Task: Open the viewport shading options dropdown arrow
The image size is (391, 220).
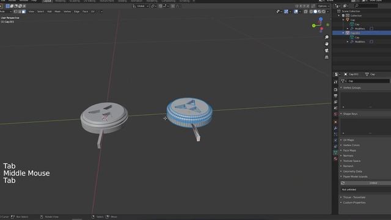Action: coord(328,12)
